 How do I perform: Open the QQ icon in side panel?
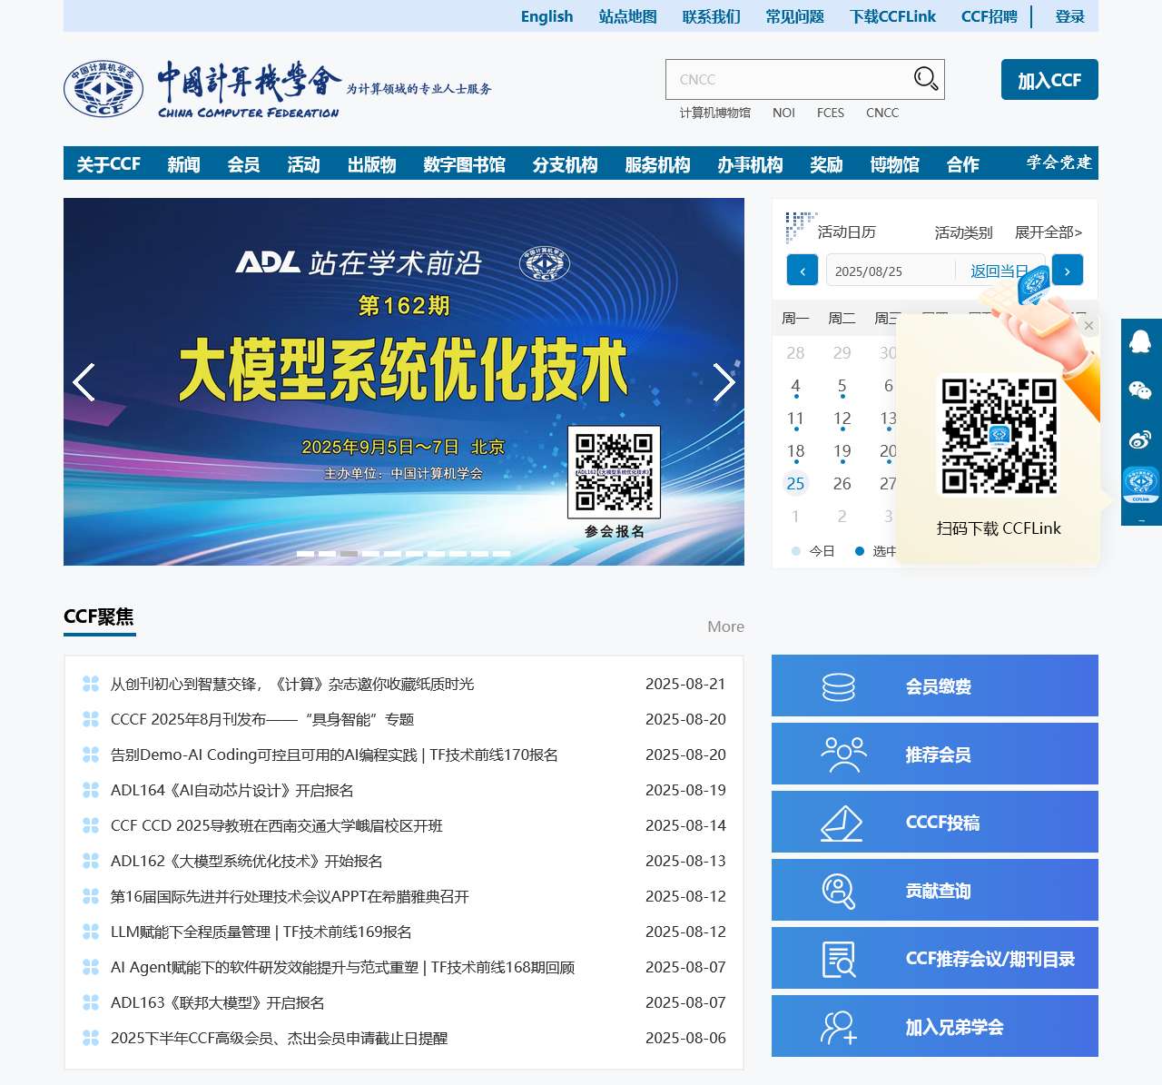1140,341
